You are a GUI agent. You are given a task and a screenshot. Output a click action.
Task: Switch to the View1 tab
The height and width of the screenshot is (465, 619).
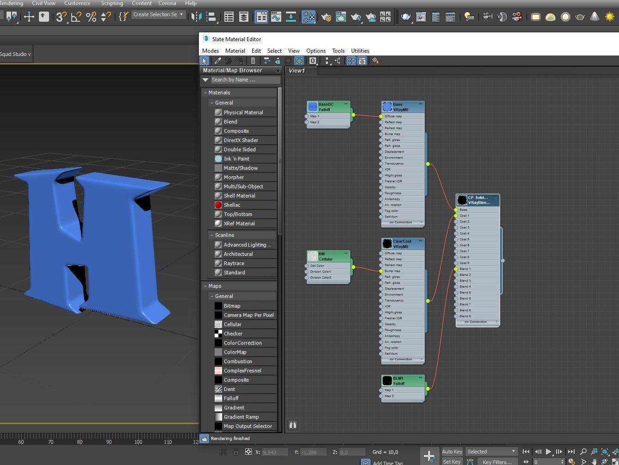click(302, 71)
